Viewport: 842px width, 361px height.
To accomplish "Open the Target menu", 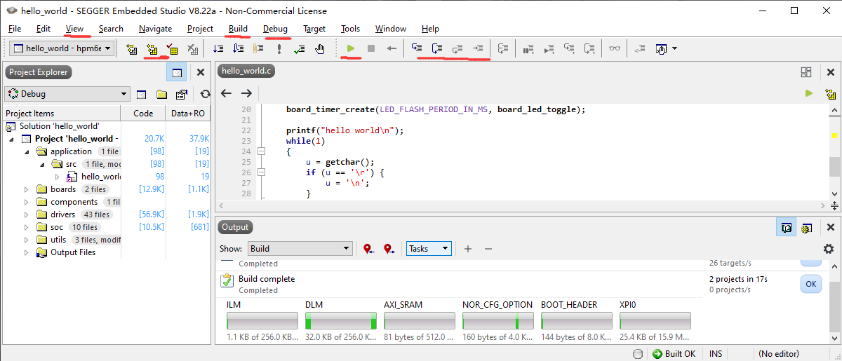I will click(314, 29).
